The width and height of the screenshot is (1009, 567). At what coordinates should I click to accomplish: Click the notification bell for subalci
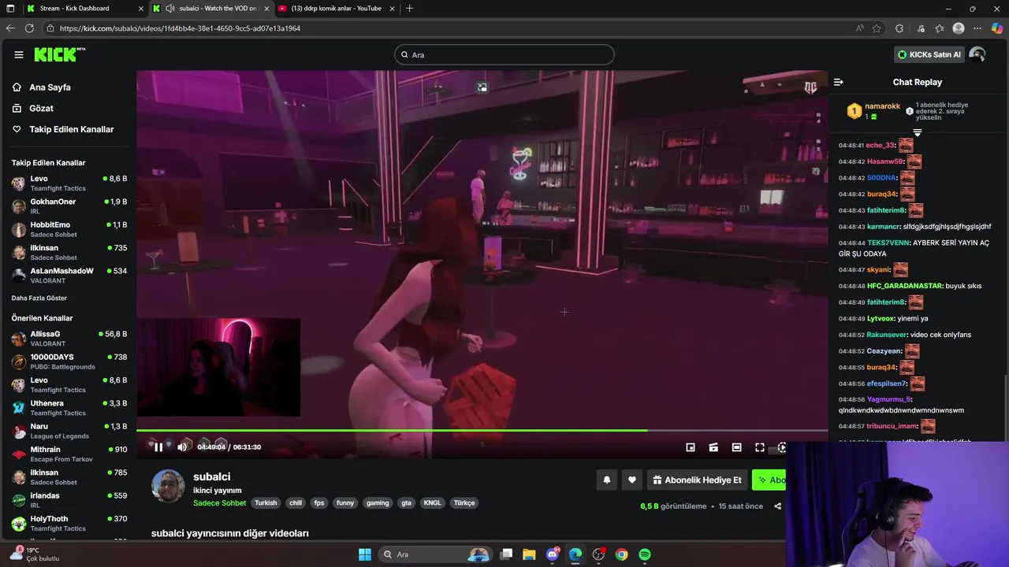pyautogui.click(x=607, y=480)
